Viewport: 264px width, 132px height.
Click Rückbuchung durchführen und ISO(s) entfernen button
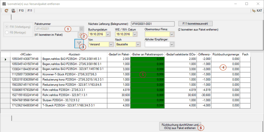[x=180, y=126]
